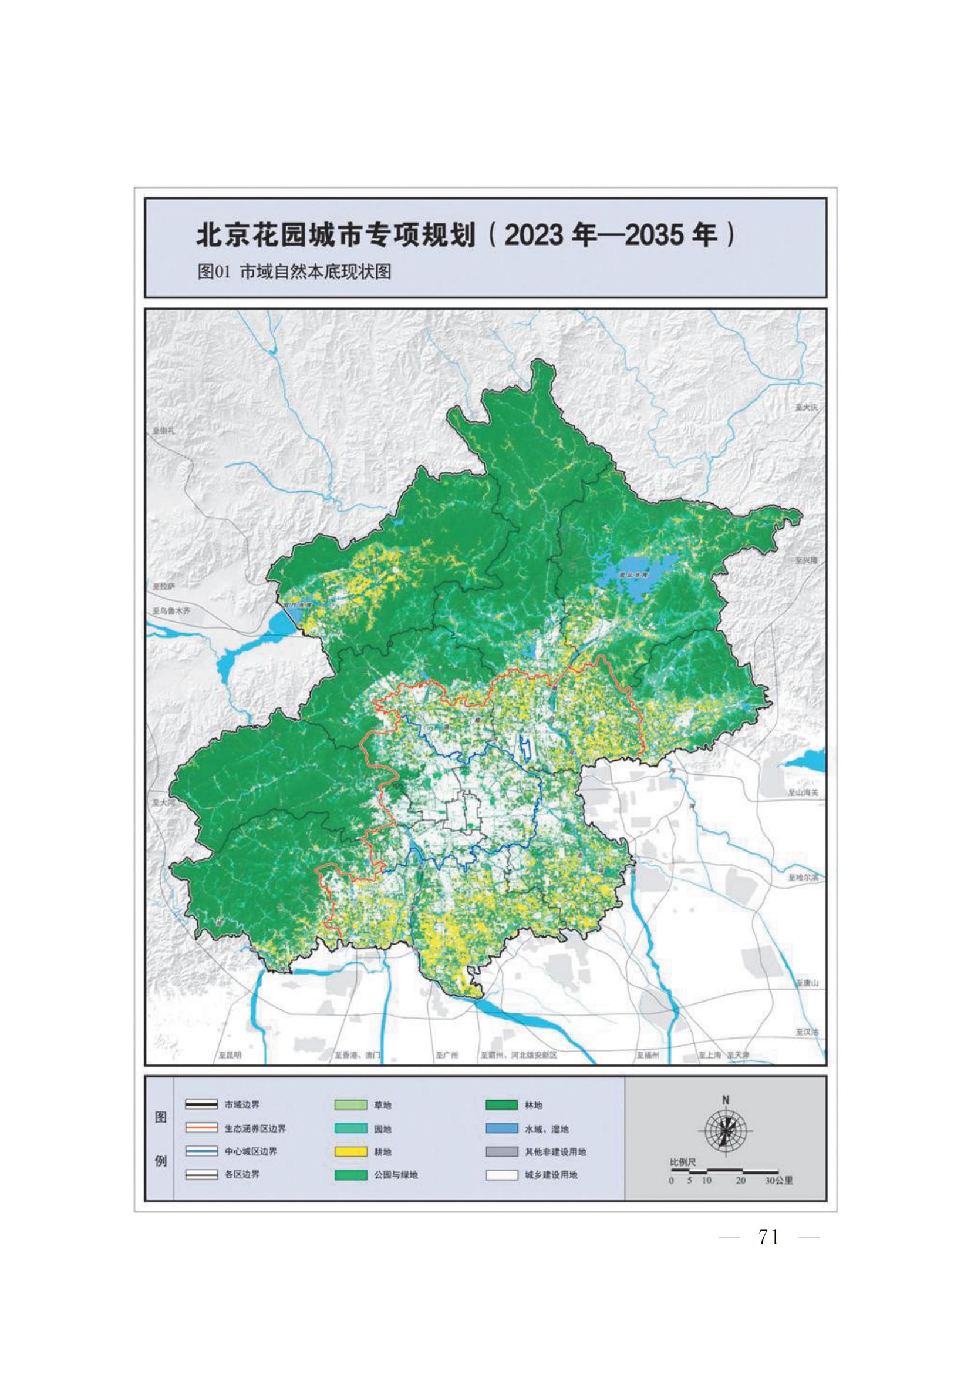Choose the 草地 light green swatch
The height and width of the screenshot is (1374, 971).
click(350, 1106)
